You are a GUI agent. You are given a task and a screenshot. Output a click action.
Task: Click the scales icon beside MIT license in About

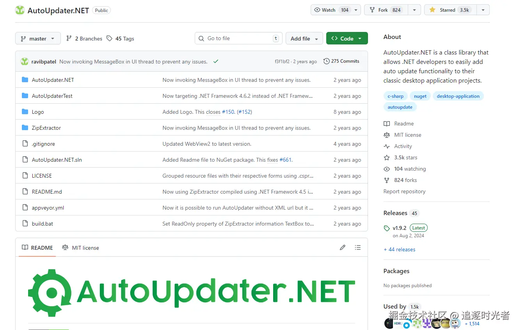(387, 135)
